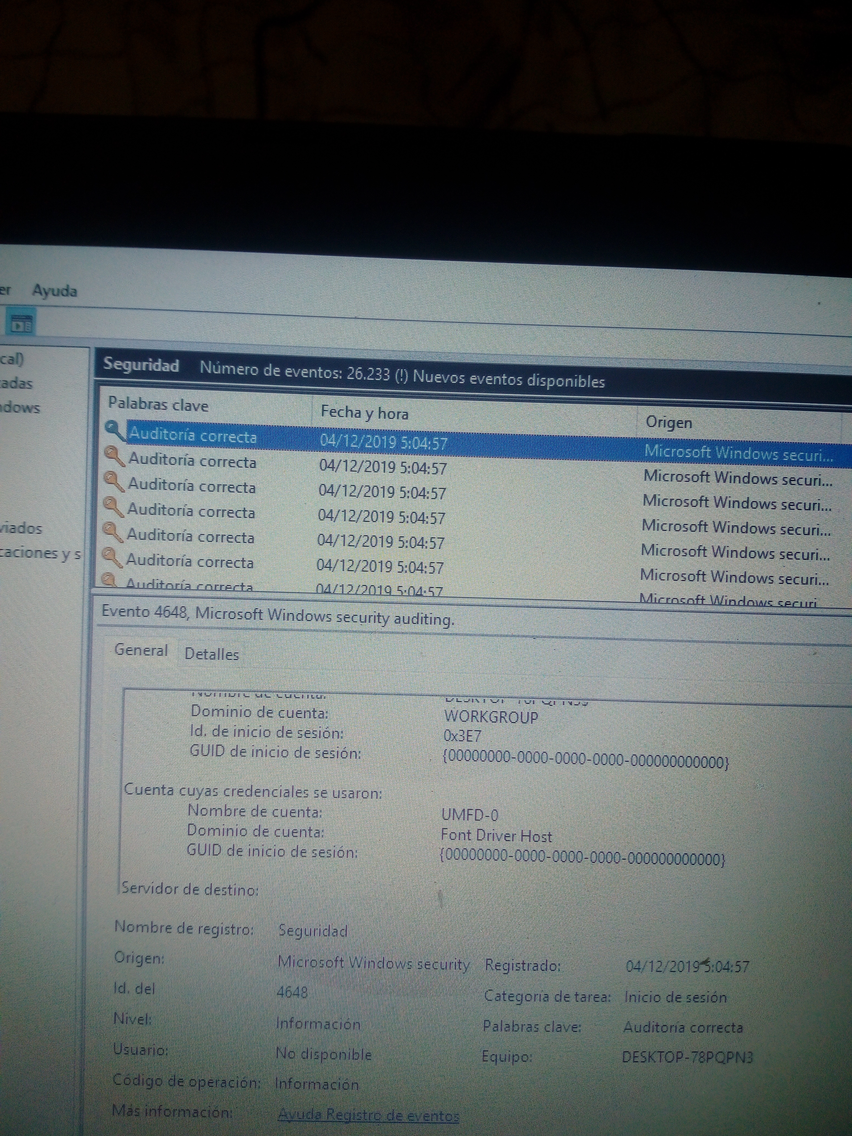852x1136 pixels.
Task: Open the Ayuda menu
Action: [54, 291]
